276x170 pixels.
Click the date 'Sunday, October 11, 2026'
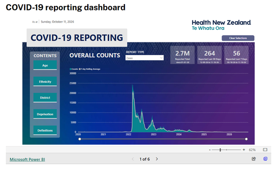(57, 22)
